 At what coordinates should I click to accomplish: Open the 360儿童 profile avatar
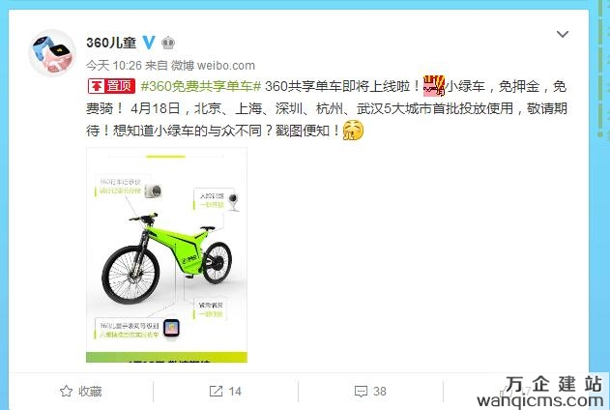pyautogui.click(x=52, y=52)
